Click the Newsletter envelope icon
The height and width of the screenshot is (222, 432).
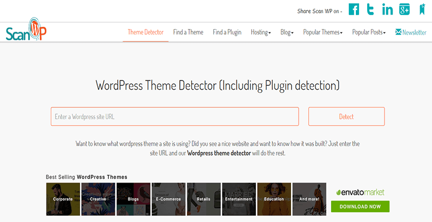point(399,32)
